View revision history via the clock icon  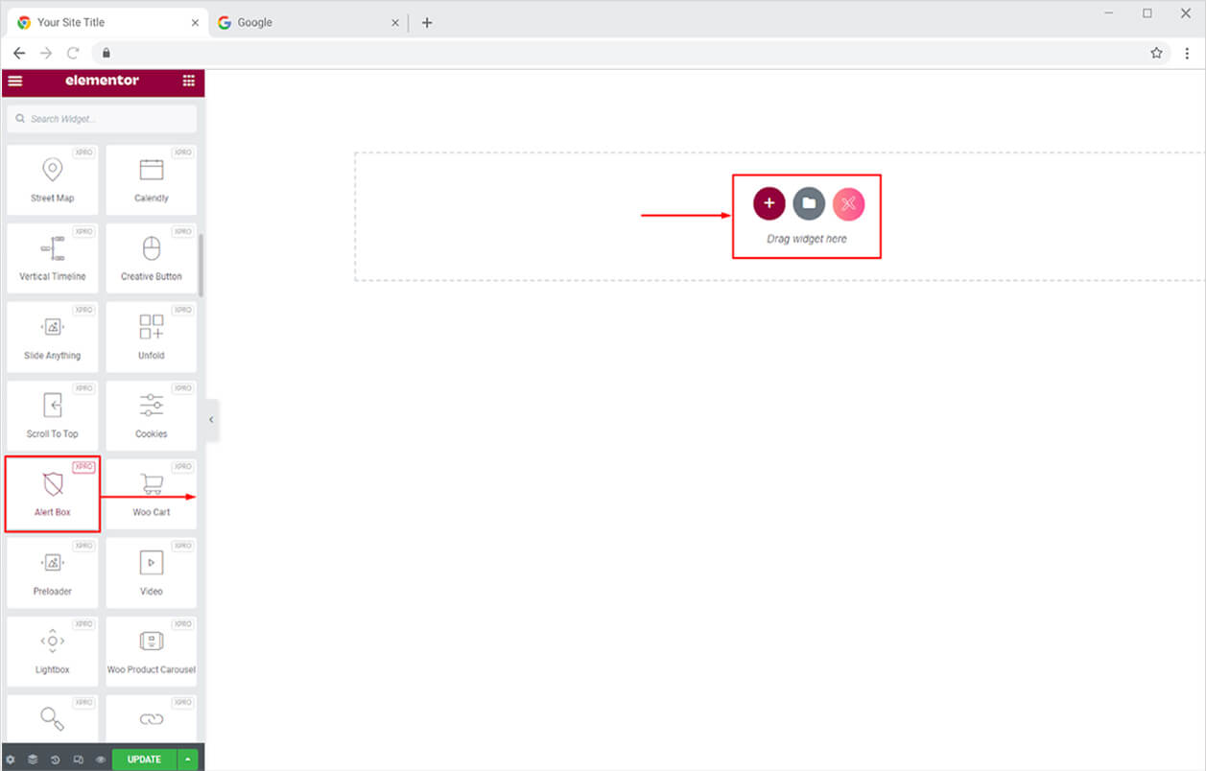tap(55, 759)
